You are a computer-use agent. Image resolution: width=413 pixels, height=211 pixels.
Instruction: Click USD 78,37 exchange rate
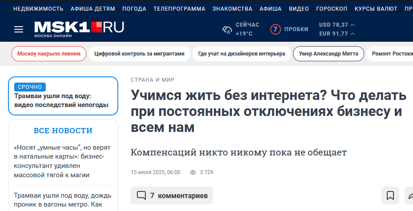[x=333, y=25]
